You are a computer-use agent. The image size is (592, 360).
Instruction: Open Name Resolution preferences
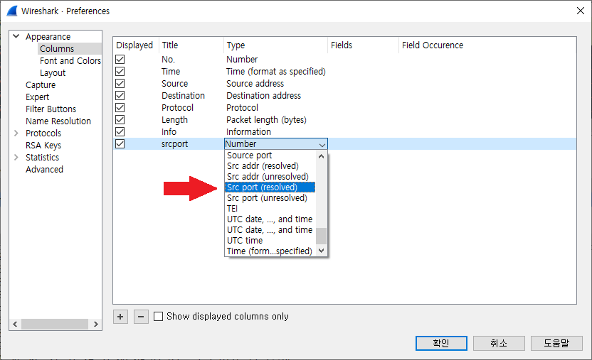[x=58, y=121]
